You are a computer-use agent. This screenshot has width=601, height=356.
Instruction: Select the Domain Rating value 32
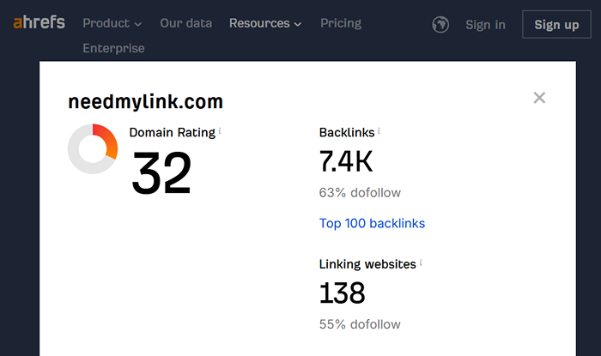pos(161,172)
